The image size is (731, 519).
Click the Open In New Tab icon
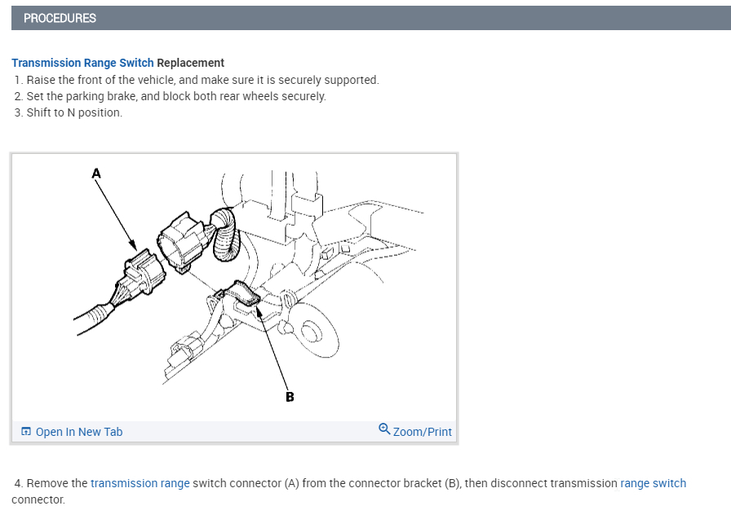(26, 432)
